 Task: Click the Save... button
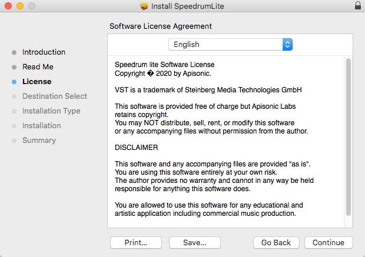pos(194,242)
